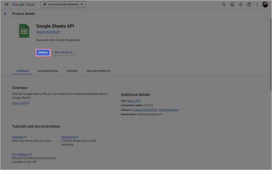
Task: Click the Google Sheets product icon
Action: [24, 31]
